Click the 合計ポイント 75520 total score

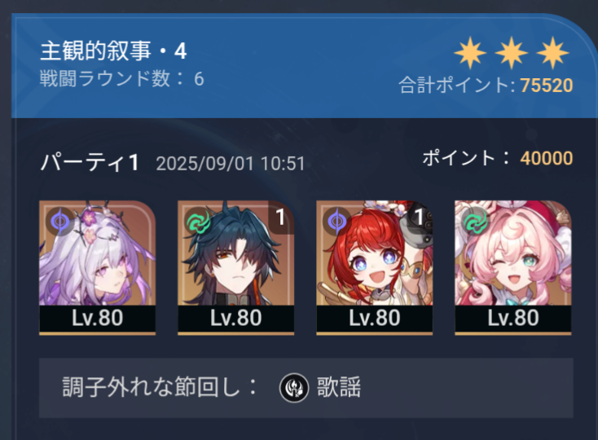point(486,85)
